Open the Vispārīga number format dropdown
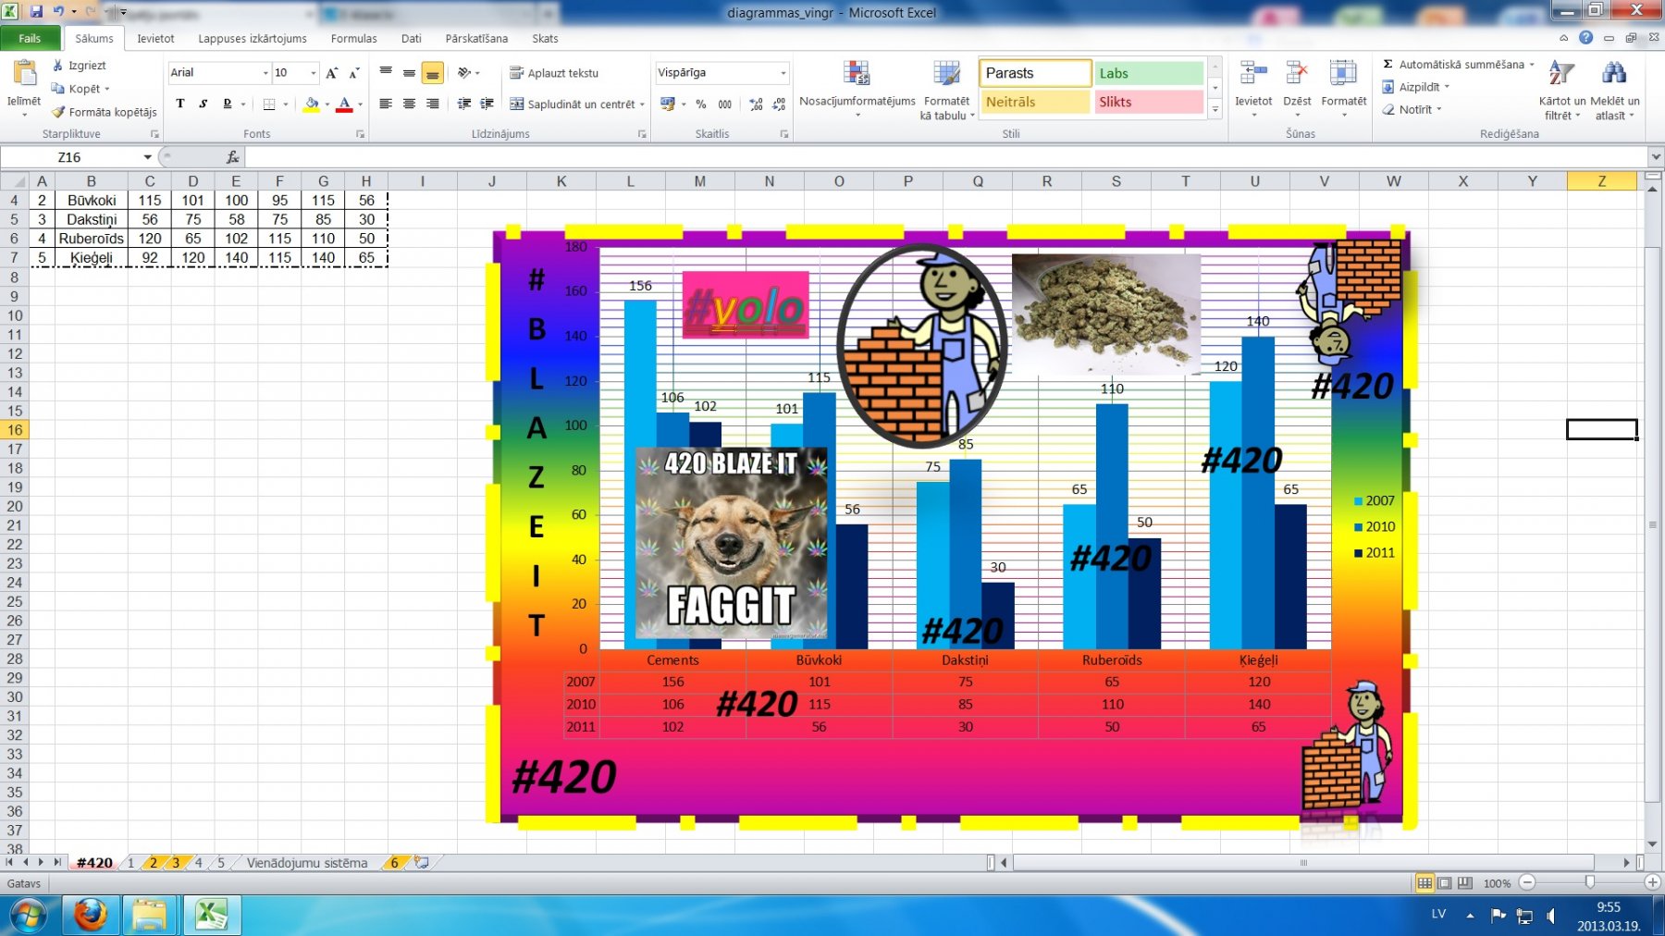Viewport: 1665px width, 936px height. (783, 73)
